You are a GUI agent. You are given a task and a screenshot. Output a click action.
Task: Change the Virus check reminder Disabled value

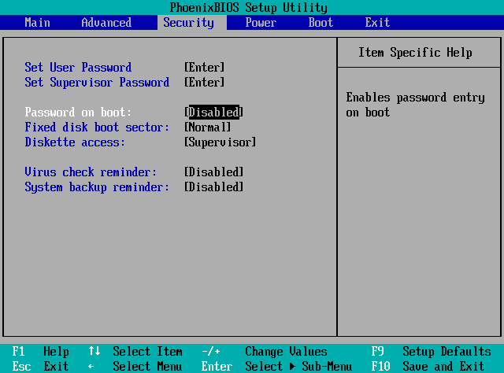[213, 172]
